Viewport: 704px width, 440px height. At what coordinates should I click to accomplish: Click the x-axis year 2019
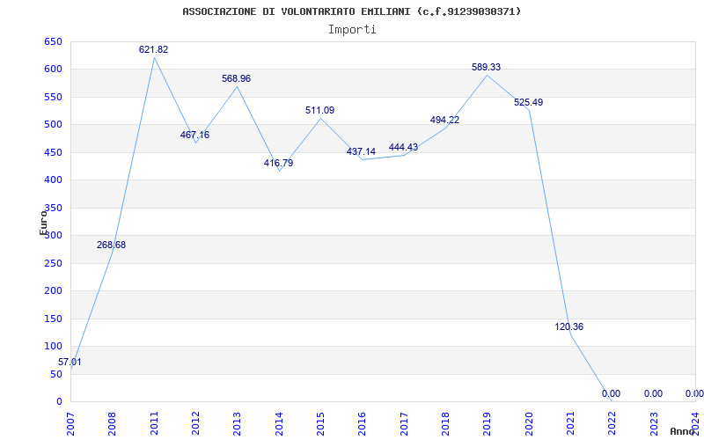[x=488, y=424]
